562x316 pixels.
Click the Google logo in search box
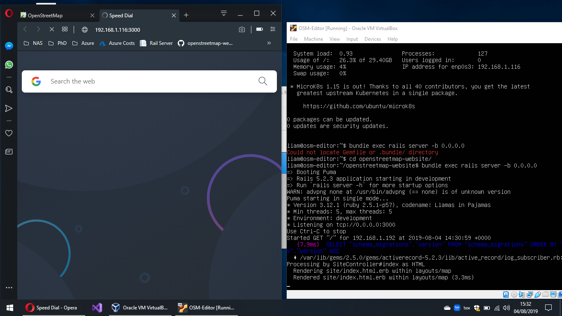coord(36,81)
